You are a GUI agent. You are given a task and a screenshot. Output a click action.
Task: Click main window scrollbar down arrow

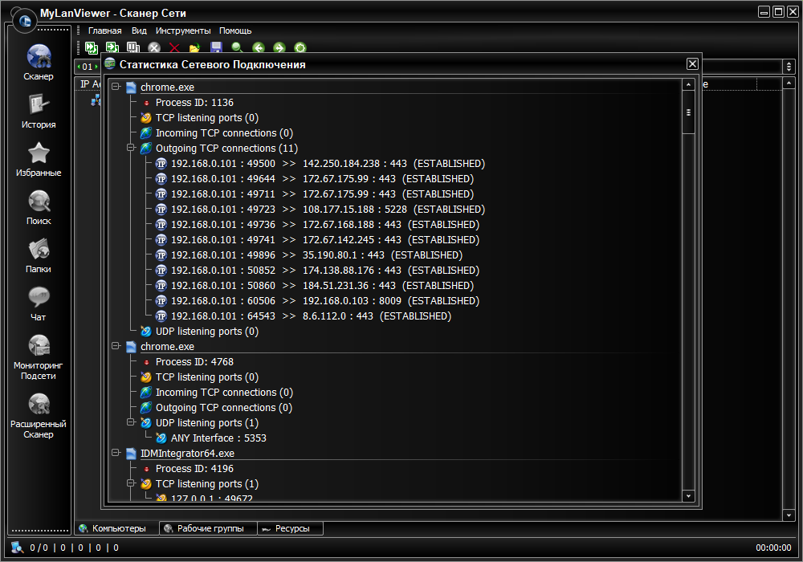click(789, 515)
